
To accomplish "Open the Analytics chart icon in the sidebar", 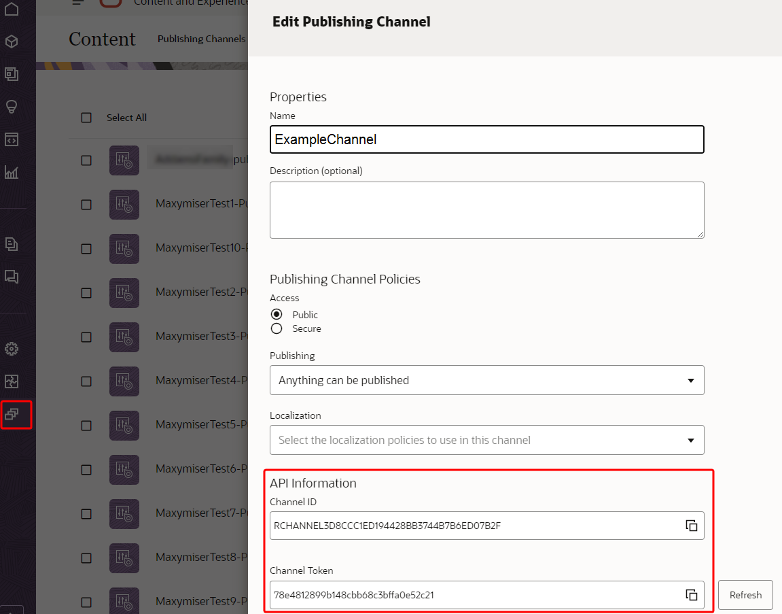I will 12,172.
